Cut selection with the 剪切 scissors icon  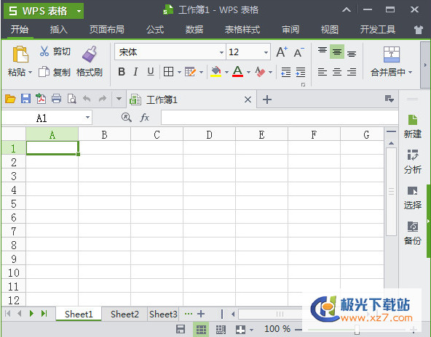(x=44, y=52)
